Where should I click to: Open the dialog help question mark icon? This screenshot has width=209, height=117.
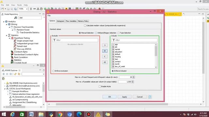150,97
